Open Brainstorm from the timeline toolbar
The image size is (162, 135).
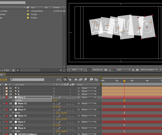click(x=91, y=80)
